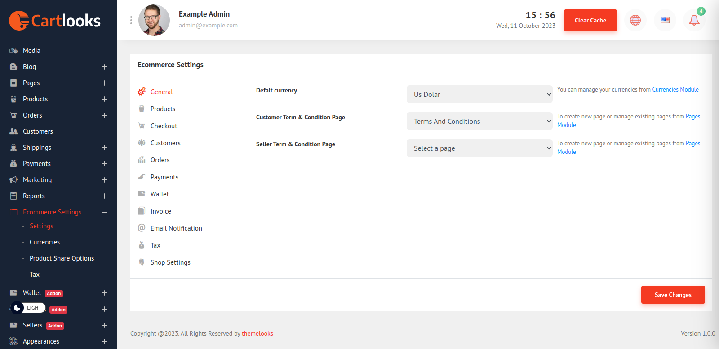This screenshot has height=349, width=719.
Task: Open the Currencies Module link
Action: (x=675, y=90)
